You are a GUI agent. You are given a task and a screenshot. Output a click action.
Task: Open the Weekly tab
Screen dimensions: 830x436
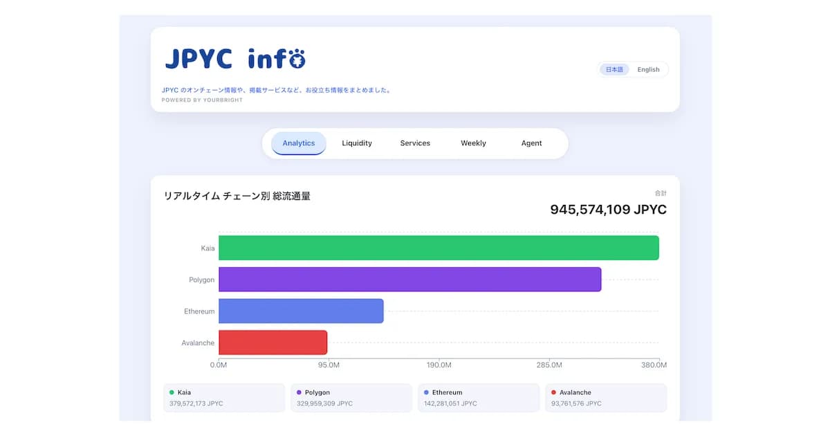point(473,143)
